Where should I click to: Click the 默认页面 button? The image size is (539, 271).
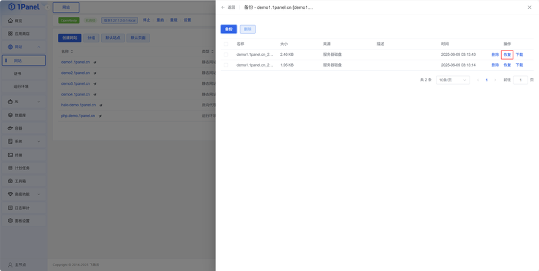click(x=138, y=38)
